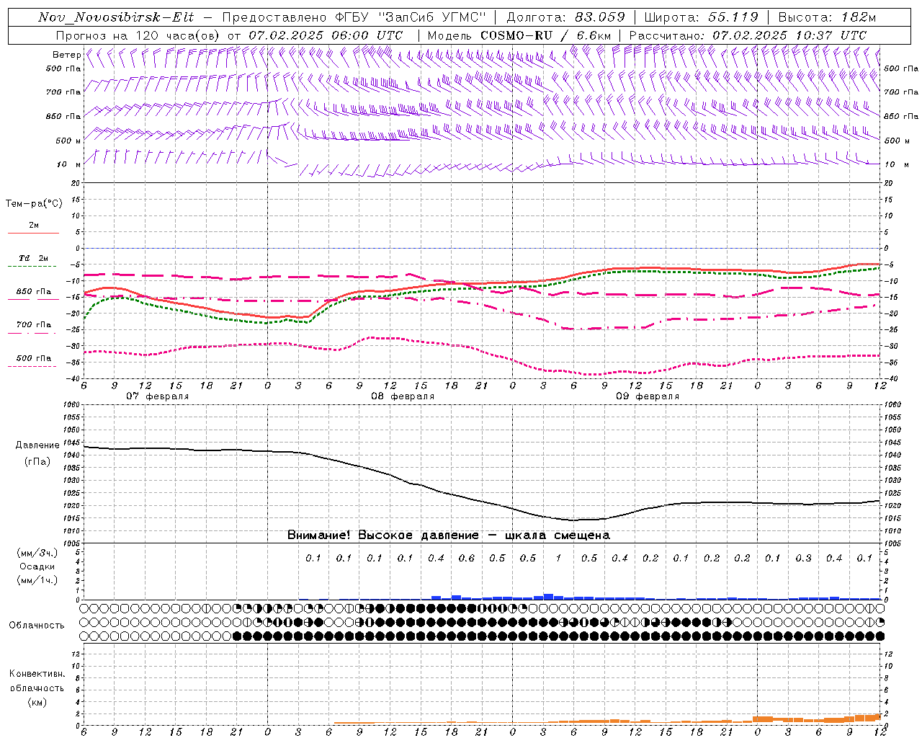Click the Давление pressure panel label

pos(37,445)
